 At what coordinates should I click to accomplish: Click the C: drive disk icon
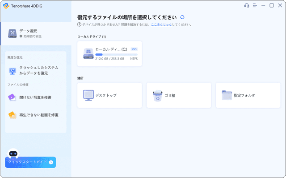coord(88,53)
